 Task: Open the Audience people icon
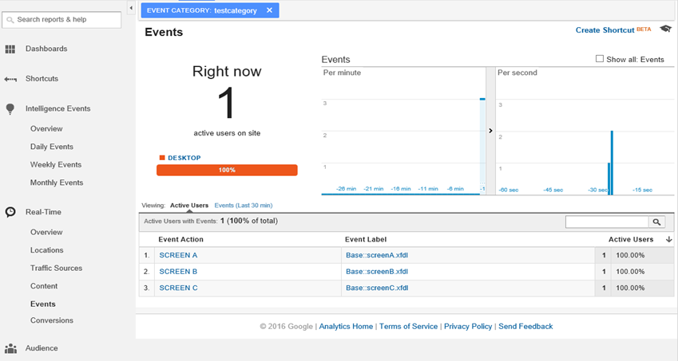tap(10, 348)
